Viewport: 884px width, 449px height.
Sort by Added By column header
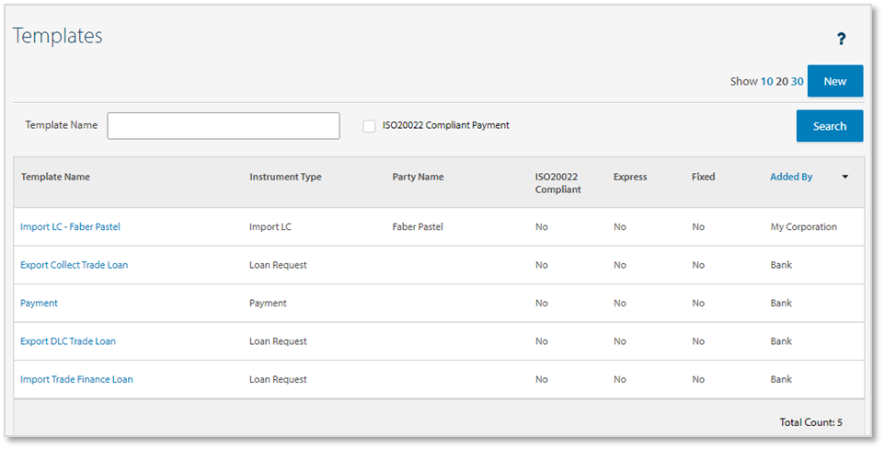coord(791,177)
